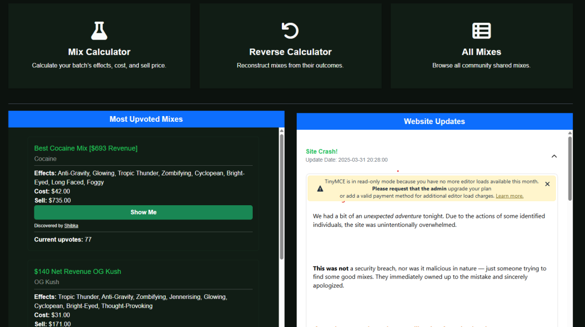Click the Most Upvoted Mixes scrollbar thumb
The height and width of the screenshot is (327, 585).
pos(281,194)
